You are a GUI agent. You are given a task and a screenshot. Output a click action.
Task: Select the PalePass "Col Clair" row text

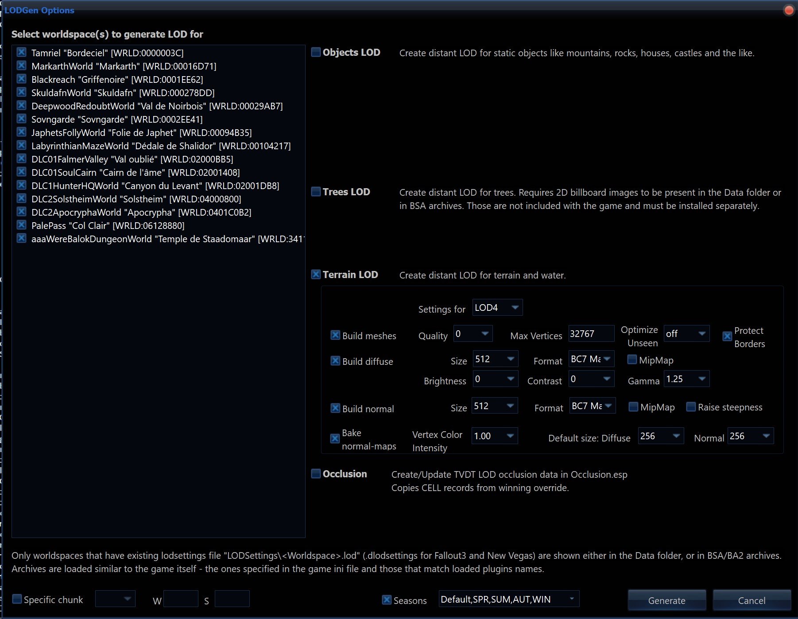[108, 225]
